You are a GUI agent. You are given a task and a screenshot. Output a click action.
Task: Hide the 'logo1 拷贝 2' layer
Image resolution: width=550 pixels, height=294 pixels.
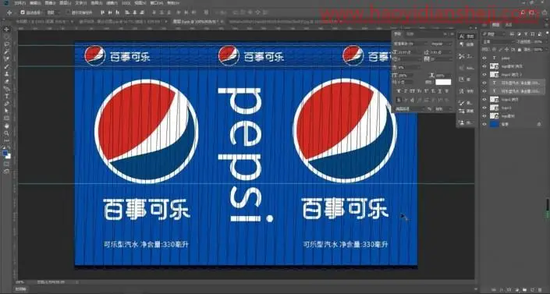point(484,74)
